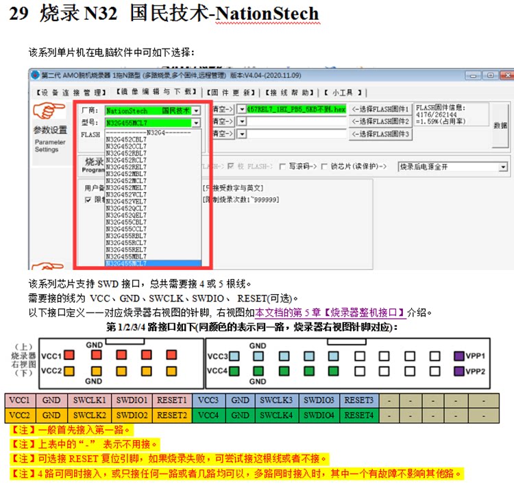514x484 pixels.
Task: Open dropdown arrow of firmware 2 field
Action: click(x=242, y=121)
